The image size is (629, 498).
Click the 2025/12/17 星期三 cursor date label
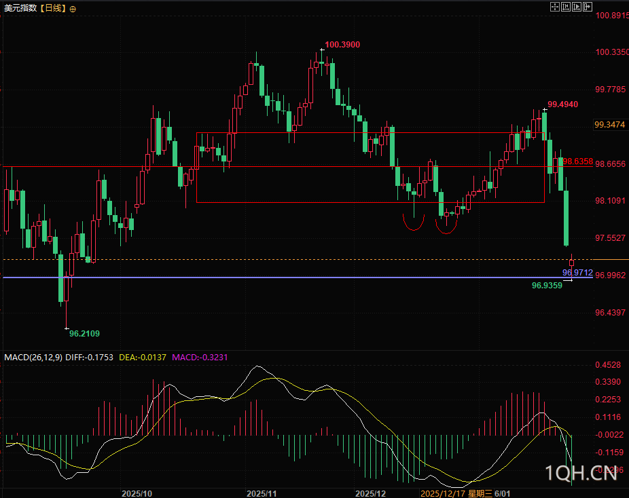[456, 494]
